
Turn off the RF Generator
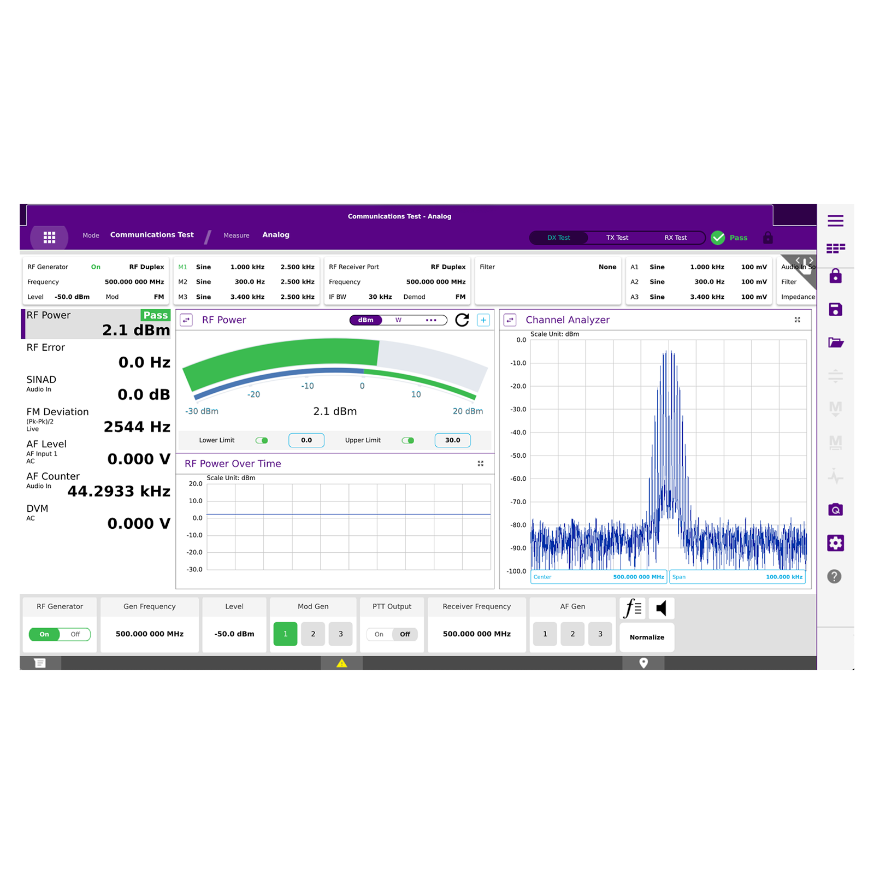click(75, 634)
